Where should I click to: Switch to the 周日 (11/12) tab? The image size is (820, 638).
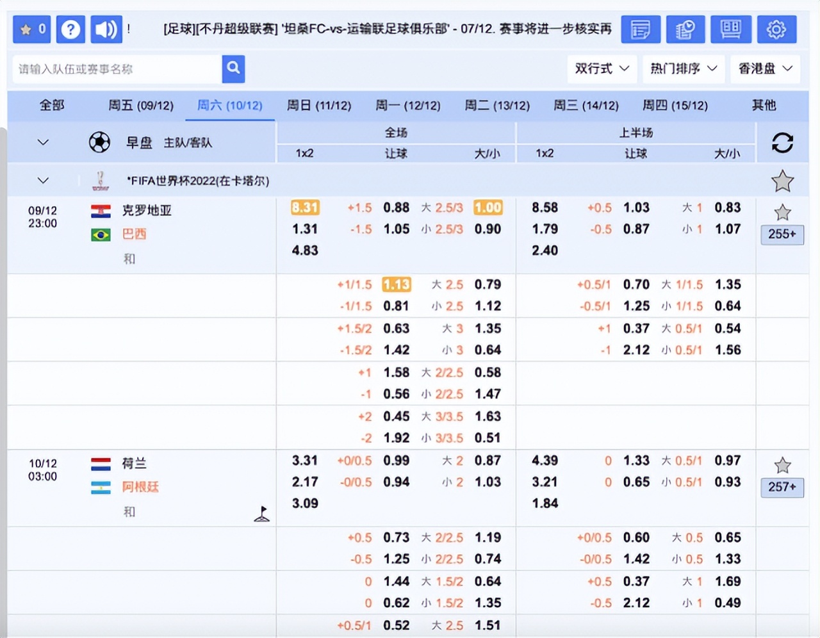click(x=320, y=105)
